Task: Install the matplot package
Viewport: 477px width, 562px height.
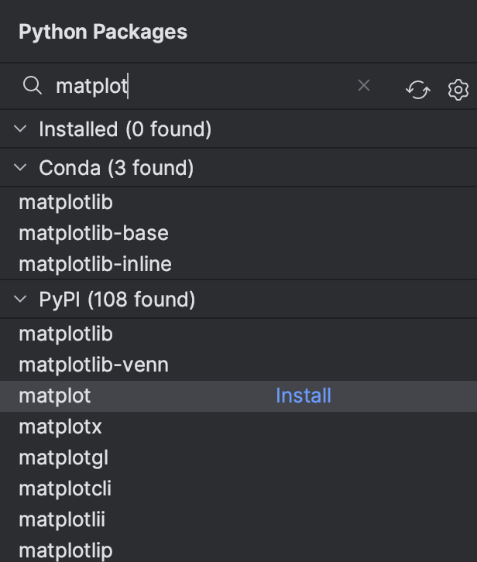Action: 303,396
